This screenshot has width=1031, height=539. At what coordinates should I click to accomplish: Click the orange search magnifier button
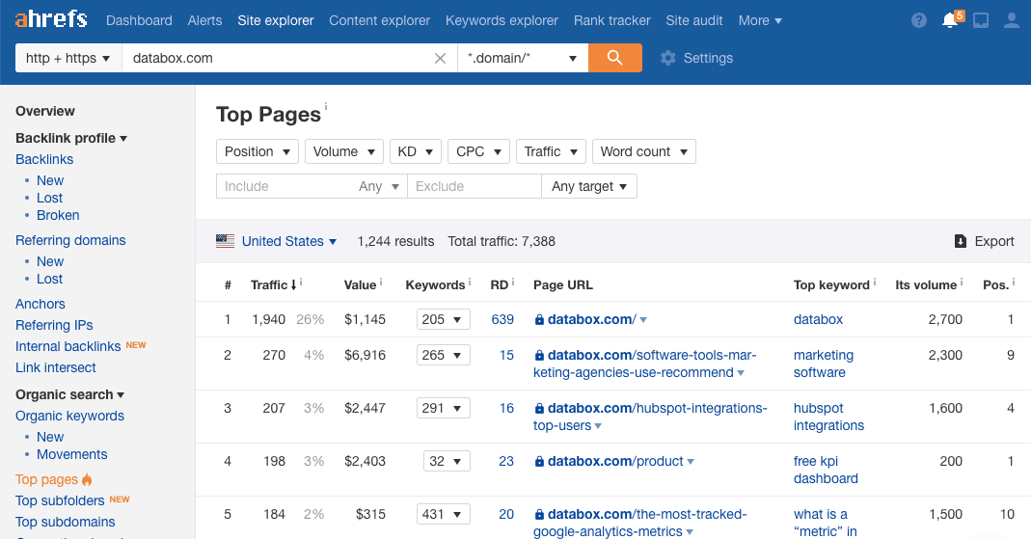click(615, 58)
